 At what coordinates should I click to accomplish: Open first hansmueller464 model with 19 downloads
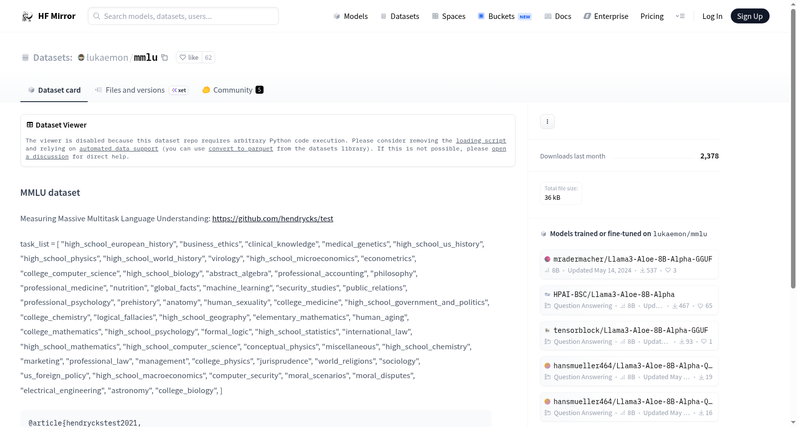point(629,371)
